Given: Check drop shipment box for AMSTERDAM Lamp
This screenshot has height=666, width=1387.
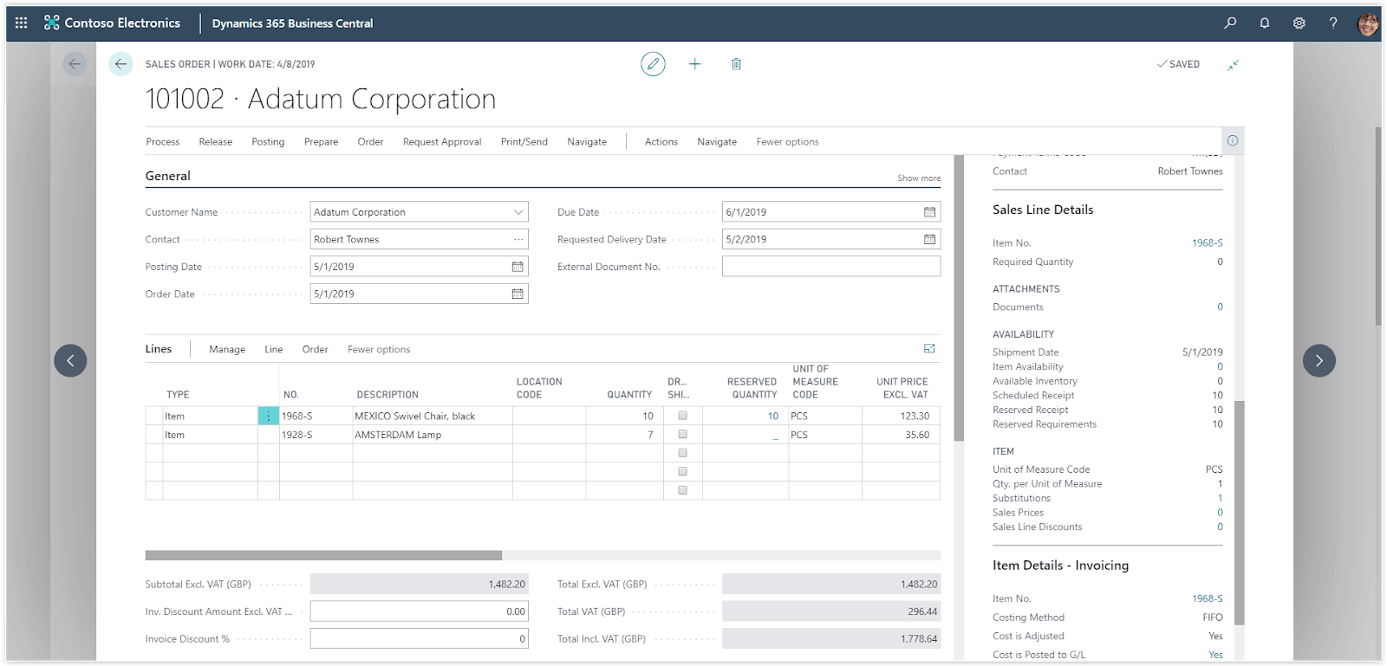Looking at the screenshot, I should pos(682,435).
